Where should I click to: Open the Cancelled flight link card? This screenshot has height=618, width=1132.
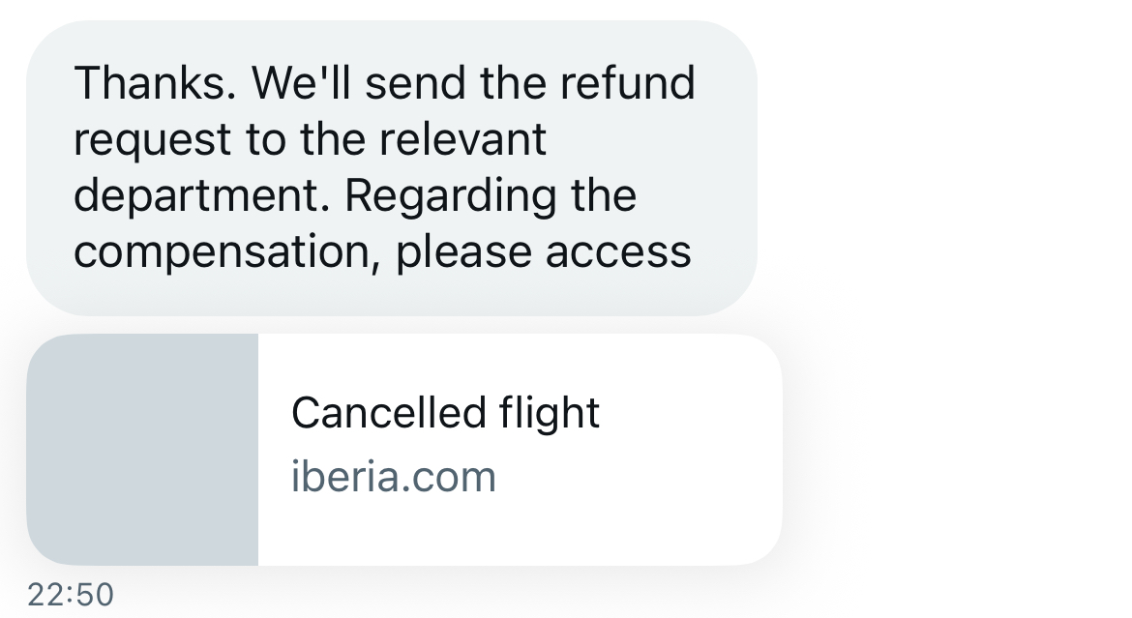(404, 449)
